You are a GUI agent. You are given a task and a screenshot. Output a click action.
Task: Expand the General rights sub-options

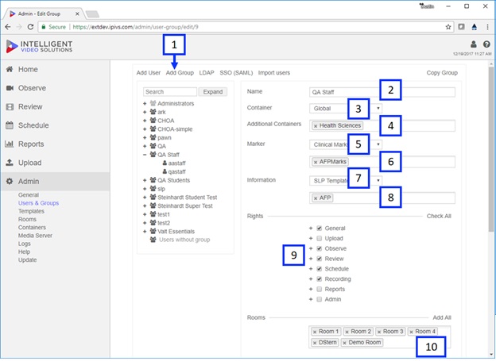(311, 228)
